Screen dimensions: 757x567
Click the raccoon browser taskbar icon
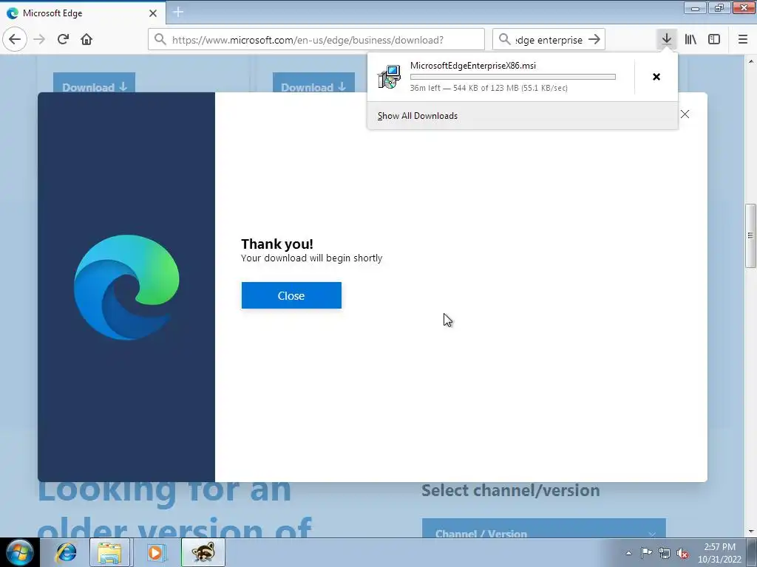click(203, 552)
